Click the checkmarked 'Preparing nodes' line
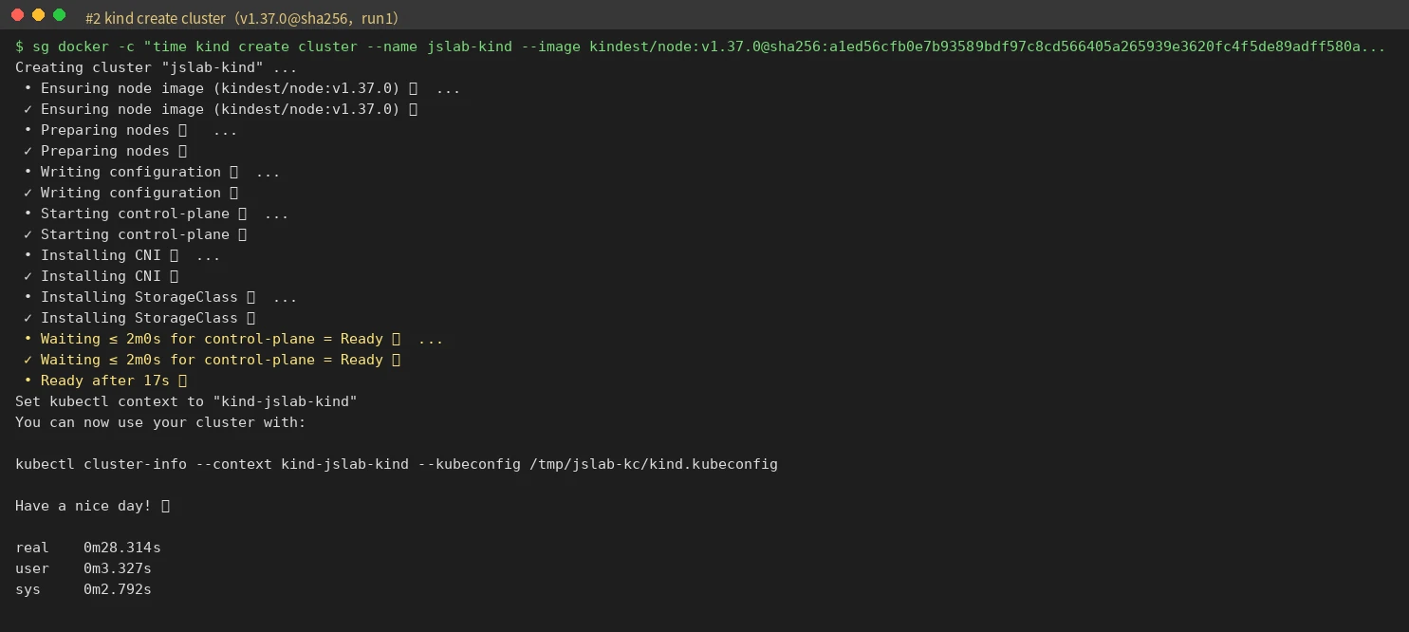Viewport: 1409px width, 632px height. (105, 151)
